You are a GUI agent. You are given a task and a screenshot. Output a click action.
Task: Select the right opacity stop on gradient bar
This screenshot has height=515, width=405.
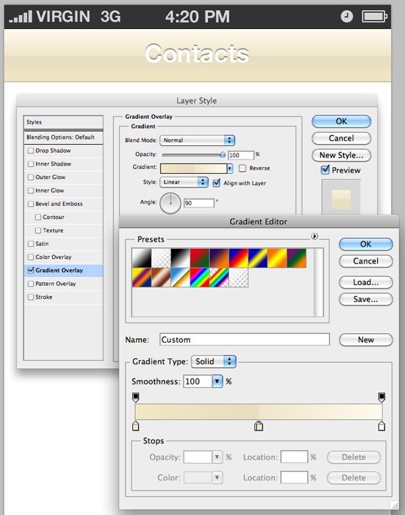coord(381,397)
